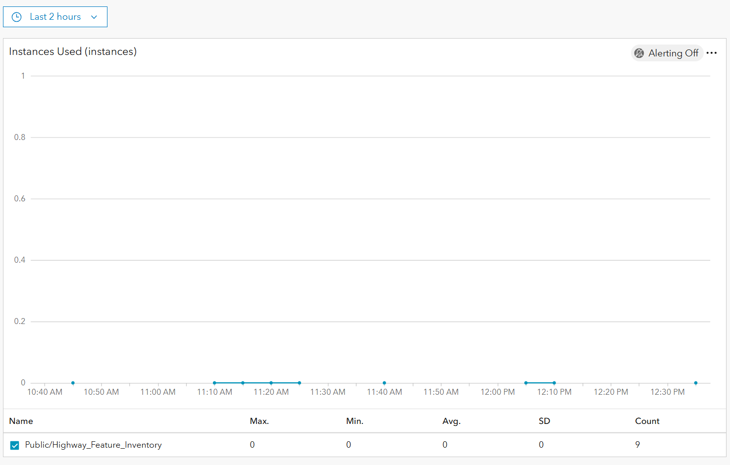Toggle visibility of Highway_Feature_Inventory series
The image size is (730, 465).
(14, 445)
